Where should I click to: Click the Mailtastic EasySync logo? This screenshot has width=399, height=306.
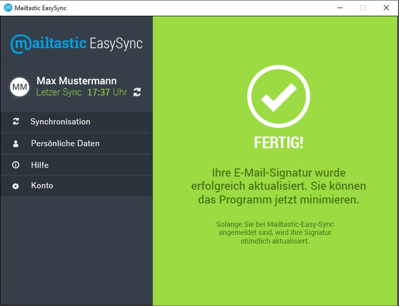click(76, 44)
